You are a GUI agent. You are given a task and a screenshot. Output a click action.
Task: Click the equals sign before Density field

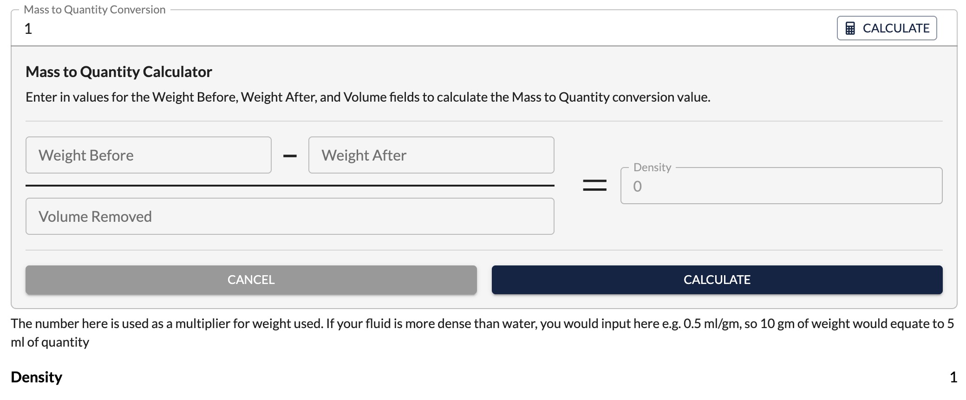[595, 186]
